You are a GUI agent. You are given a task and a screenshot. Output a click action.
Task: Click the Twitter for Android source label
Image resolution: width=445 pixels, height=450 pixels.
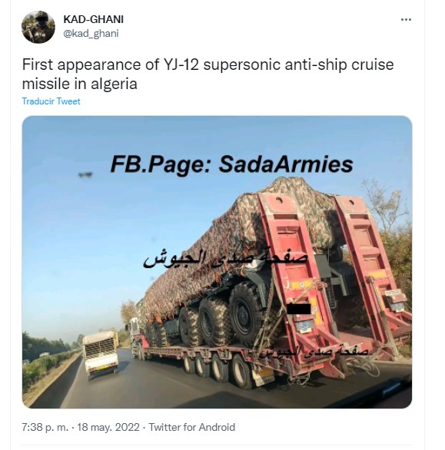coord(192,427)
